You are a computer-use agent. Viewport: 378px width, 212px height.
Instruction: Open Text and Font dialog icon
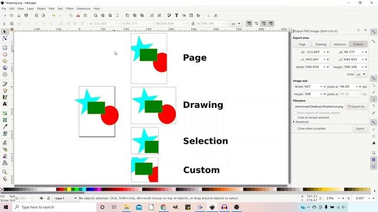(177, 15)
